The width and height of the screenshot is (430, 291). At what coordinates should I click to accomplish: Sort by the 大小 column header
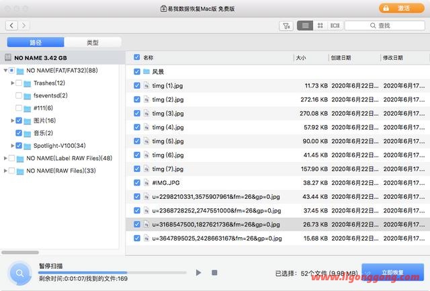click(x=301, y=58)
